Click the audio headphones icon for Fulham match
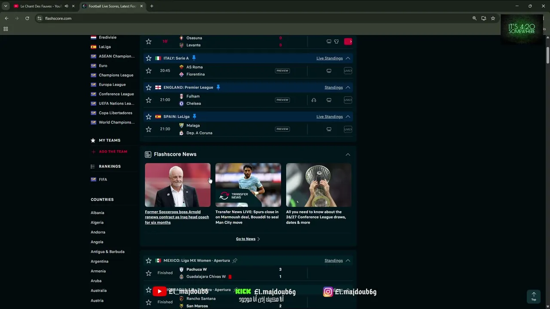 (314, 100)
